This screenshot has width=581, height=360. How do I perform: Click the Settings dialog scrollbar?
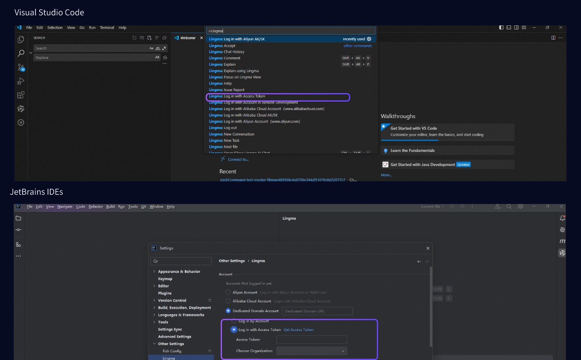[431, 306]
